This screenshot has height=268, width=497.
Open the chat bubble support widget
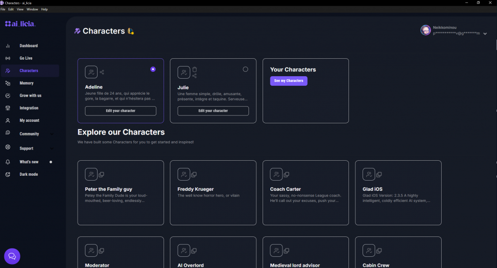click(x=12, y=256)
